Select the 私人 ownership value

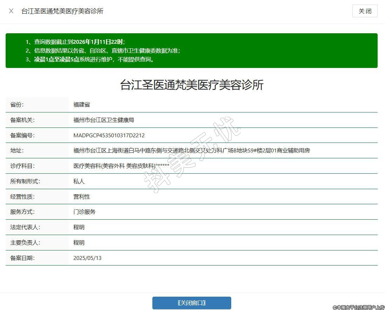(79, 181)
